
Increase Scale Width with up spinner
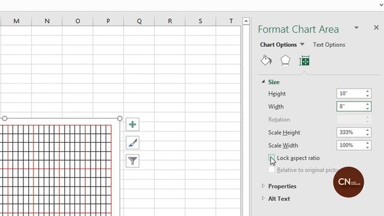coord(368,143)
